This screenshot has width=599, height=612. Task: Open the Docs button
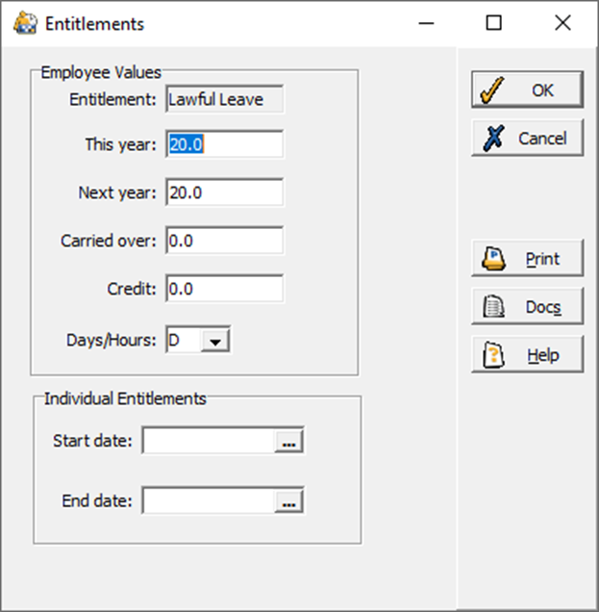point(527,307)
